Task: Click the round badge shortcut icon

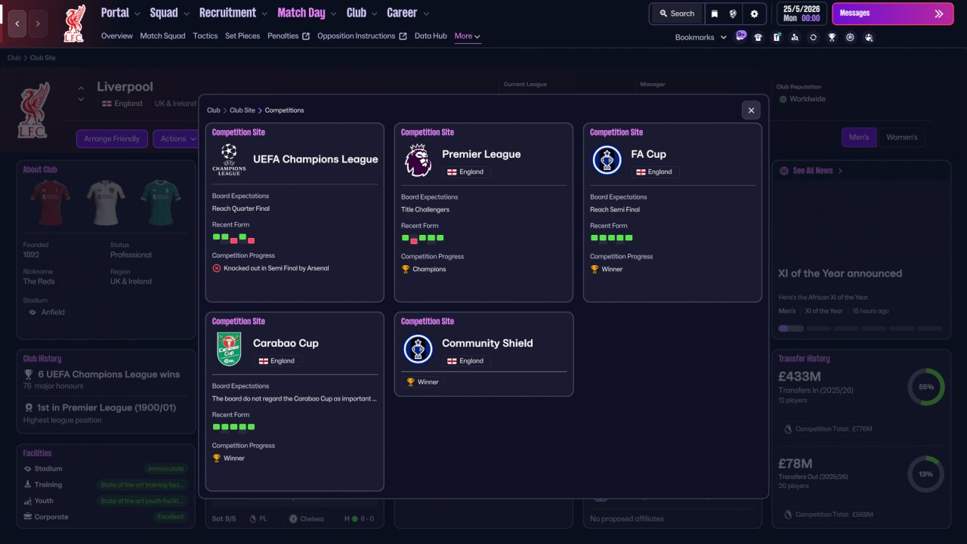Action: pyautogui.click(x=850, y=37)
